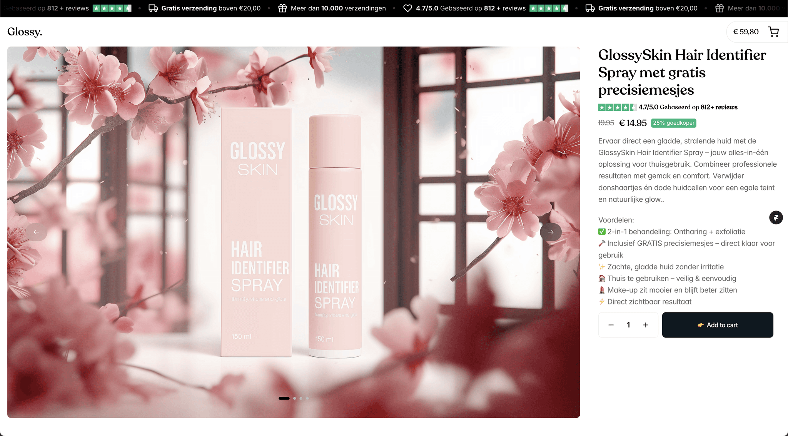Select the second carousel dot
Image resolution: width=788 pixels, height=436 pixels.
[x=295, y=398]
